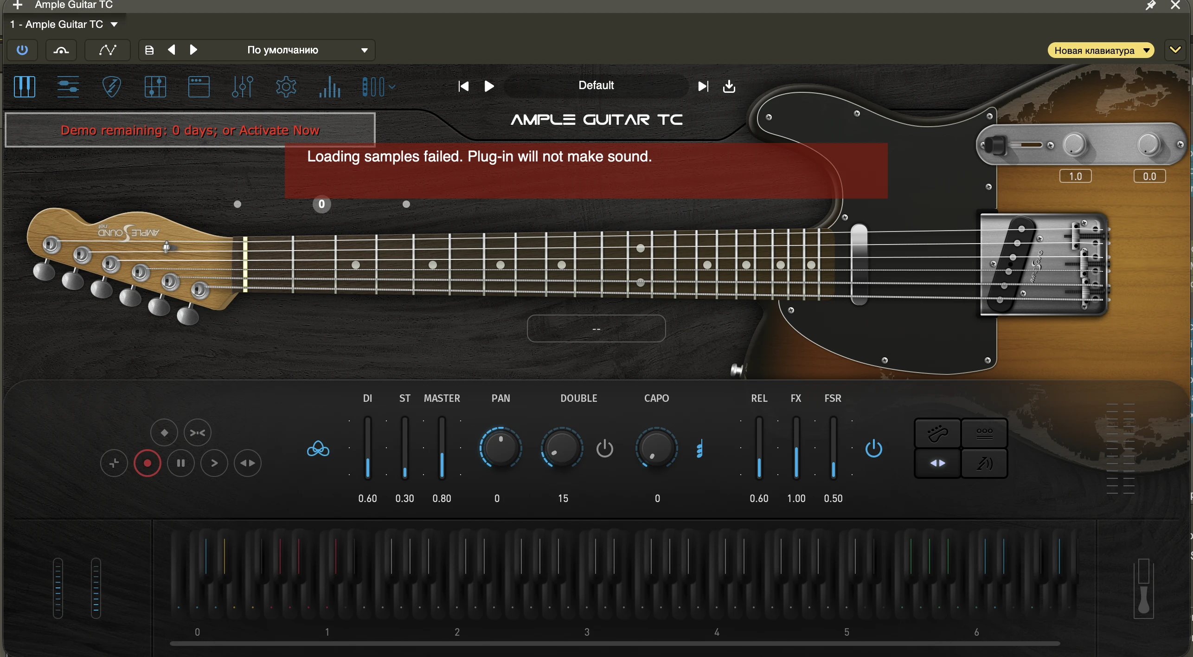1193x657 pixels.
Task: Click the CAPO knob
Action: tap(656, 448)
